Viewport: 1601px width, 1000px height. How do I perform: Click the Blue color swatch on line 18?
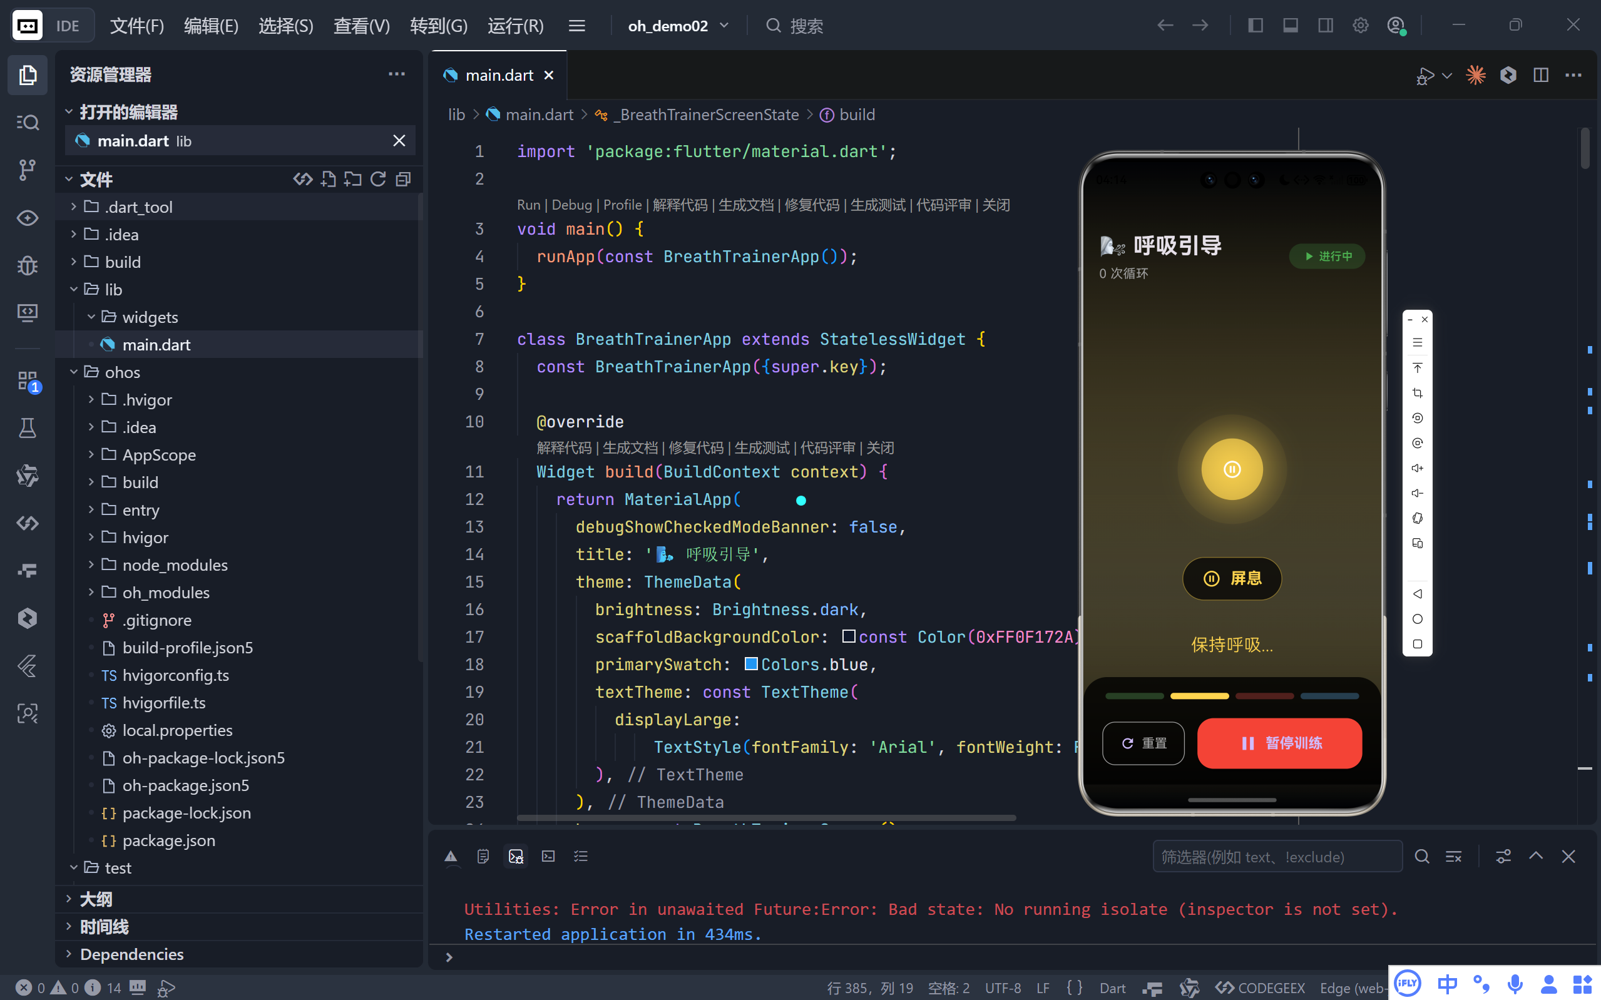[x=750, y=664]
